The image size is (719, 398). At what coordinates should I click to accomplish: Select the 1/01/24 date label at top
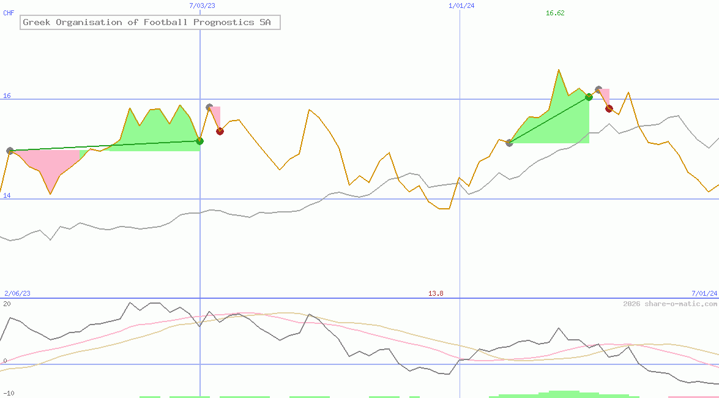(x=461, y=5)
